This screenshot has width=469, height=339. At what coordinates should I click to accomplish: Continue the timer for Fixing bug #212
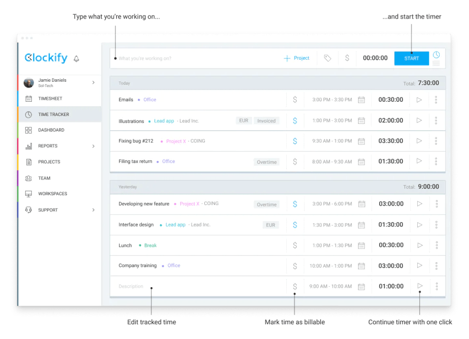point(419,141)
